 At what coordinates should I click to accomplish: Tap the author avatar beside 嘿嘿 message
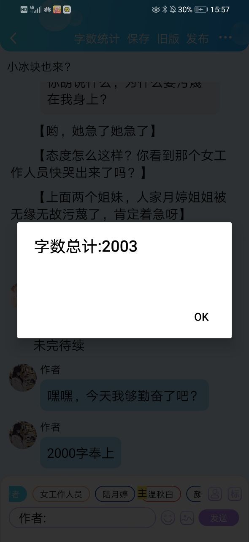click(x=23, y=378)
